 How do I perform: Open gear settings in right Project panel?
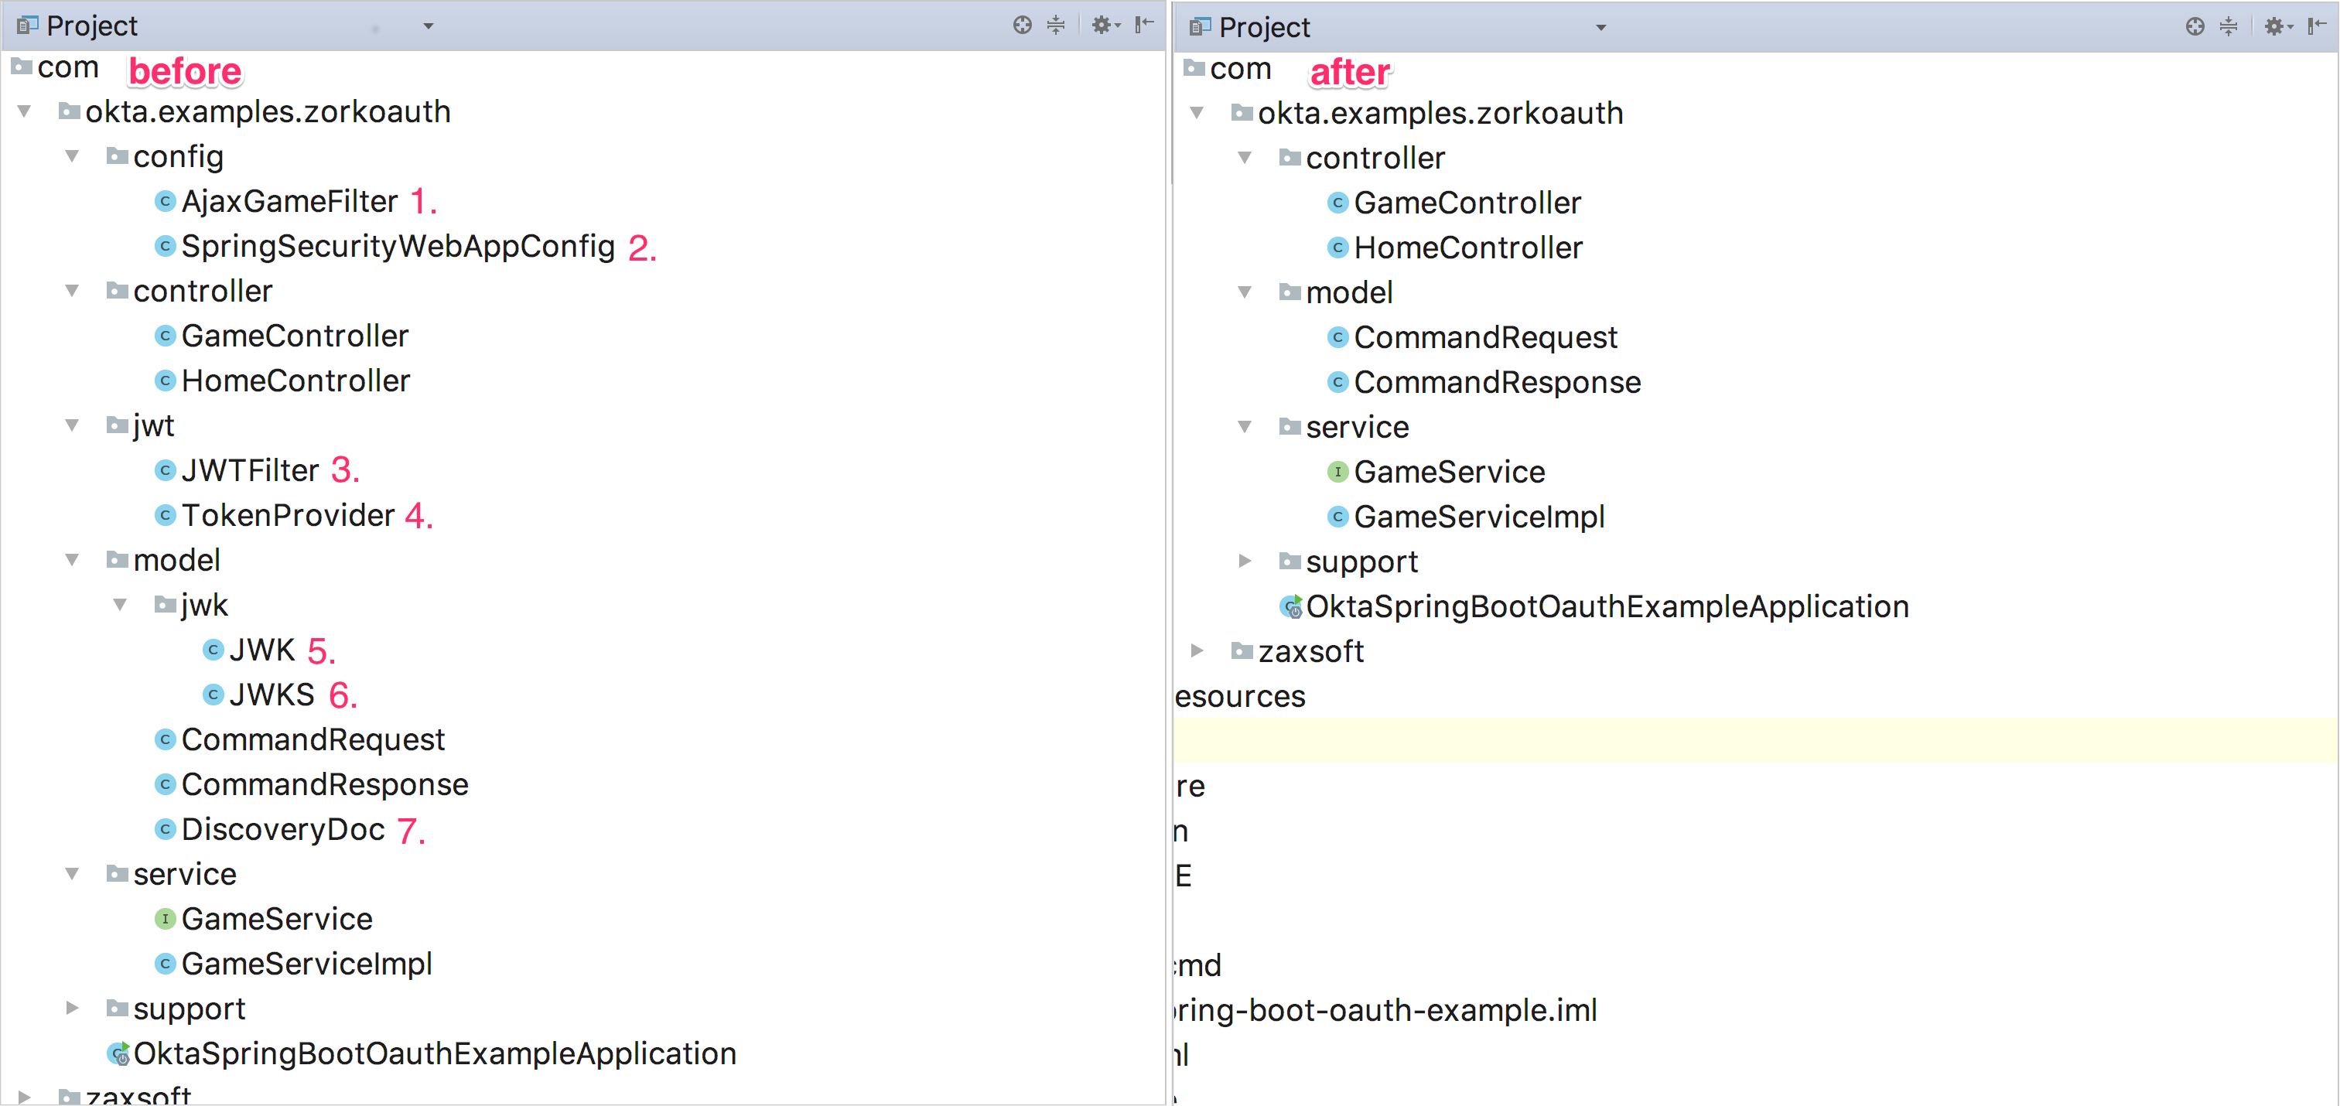click(x=2274, y=26)
